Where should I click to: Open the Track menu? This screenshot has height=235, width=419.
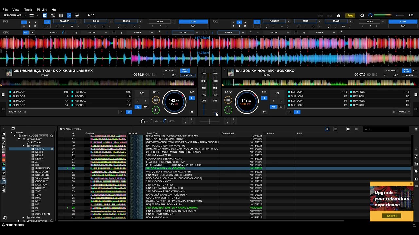pos(28,10)
